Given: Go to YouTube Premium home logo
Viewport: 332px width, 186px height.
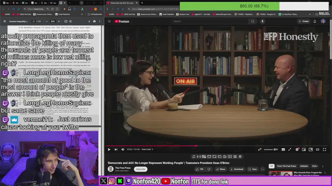Looking at the screenshot, I should [x=122, y=21].
